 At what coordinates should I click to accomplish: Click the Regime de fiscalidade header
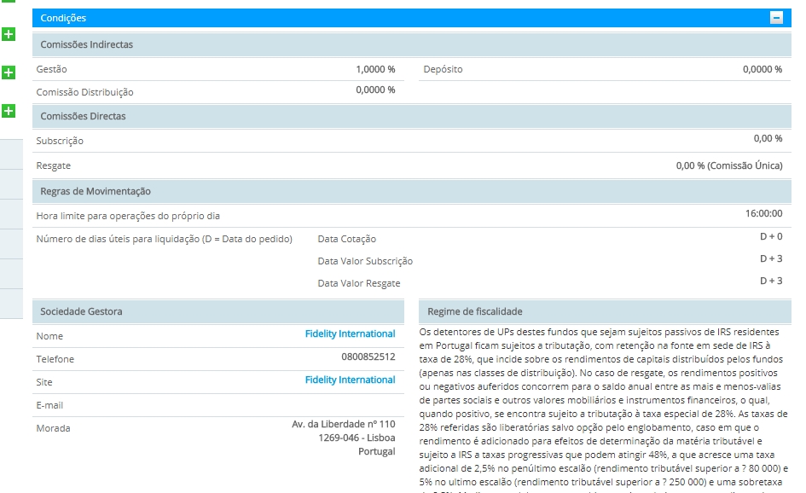[474, 312]
